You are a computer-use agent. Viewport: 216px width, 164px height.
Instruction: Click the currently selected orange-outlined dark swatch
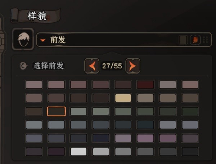point(56,111)
